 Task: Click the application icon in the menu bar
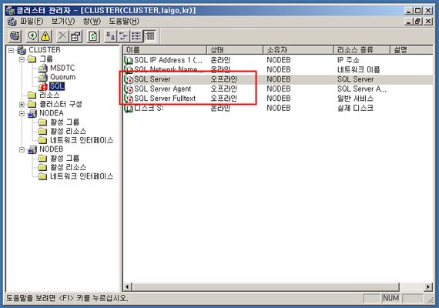tap(12, 22)
